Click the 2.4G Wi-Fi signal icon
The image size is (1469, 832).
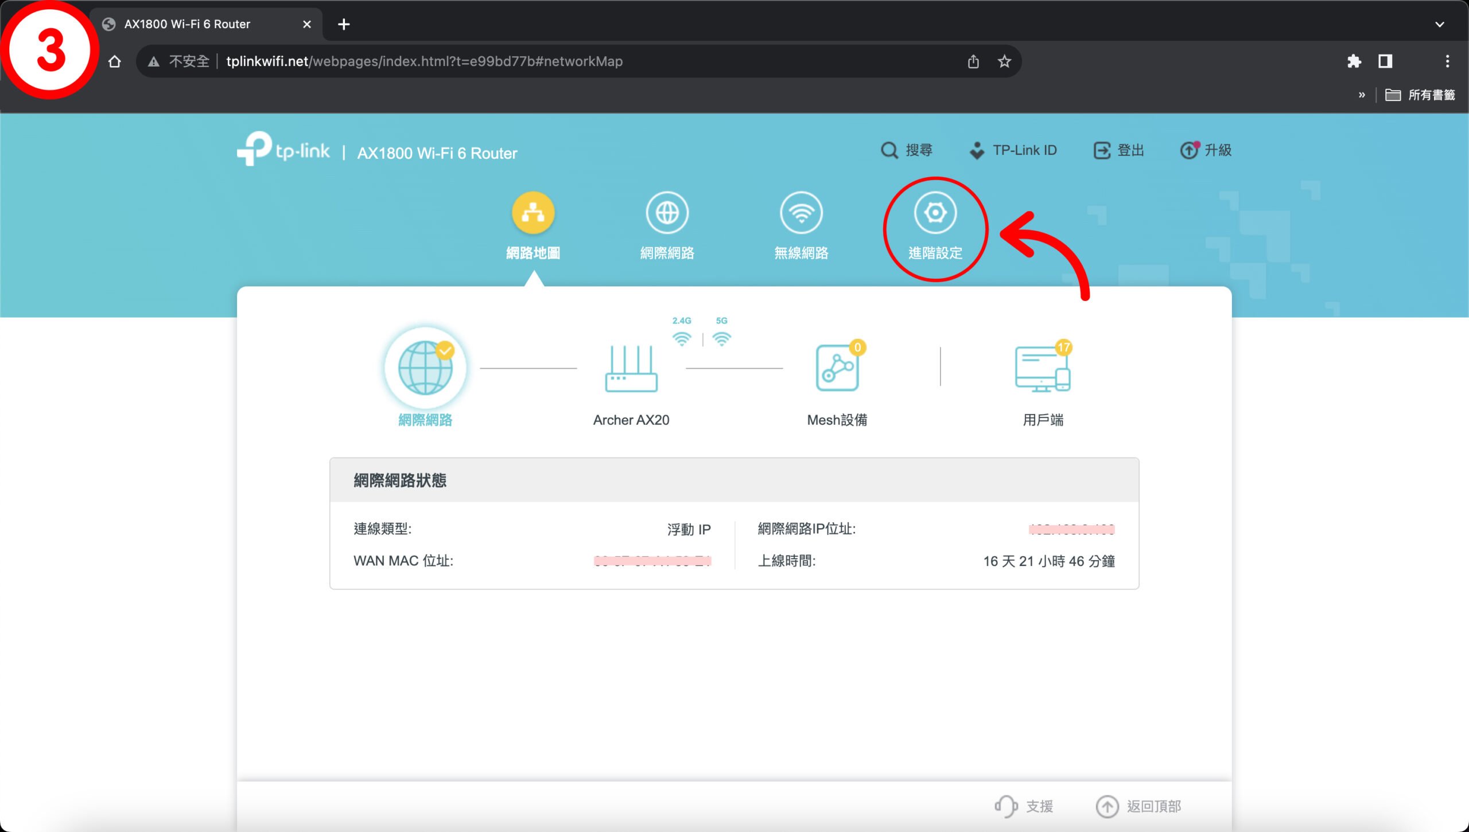682,339
